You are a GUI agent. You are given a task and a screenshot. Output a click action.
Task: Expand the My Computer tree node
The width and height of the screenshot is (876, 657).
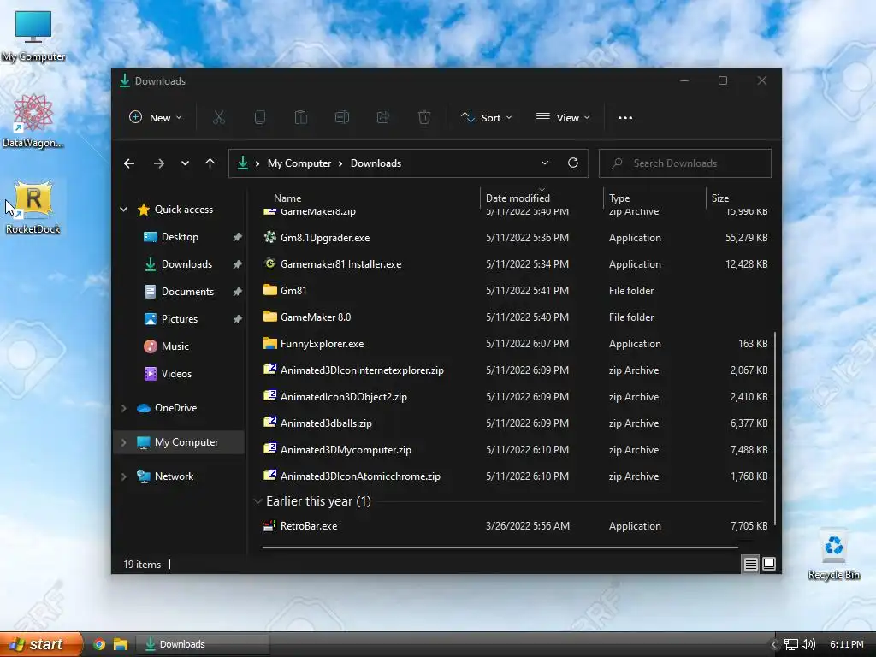point(123,442)
